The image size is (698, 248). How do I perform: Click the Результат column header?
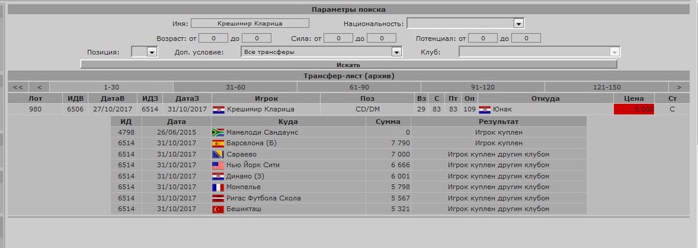click(499, 121)
